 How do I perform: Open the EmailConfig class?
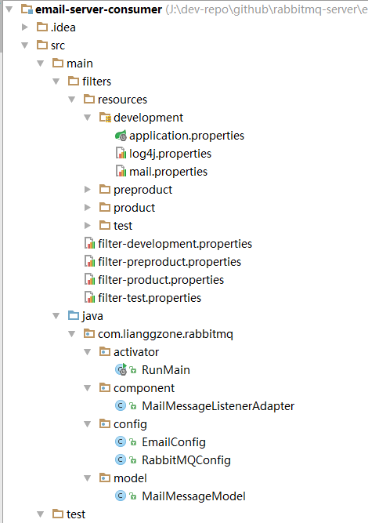tap(174, 442)
